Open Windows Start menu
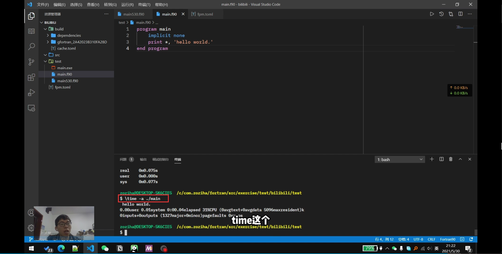502x254 pixels. [31, 248]
